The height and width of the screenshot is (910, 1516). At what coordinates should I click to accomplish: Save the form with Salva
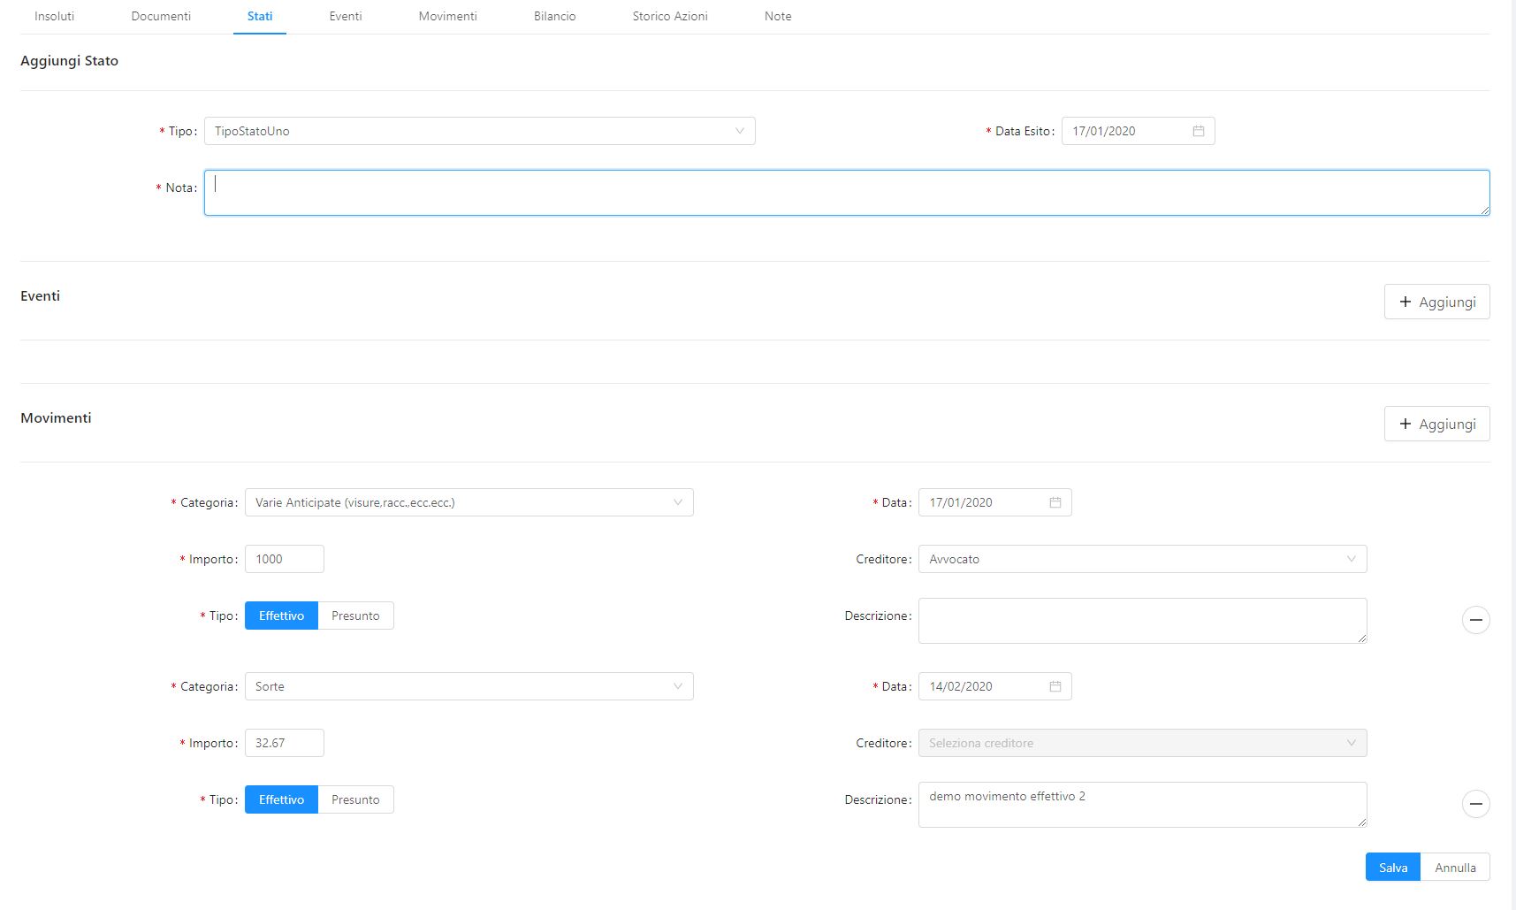pyautogui.click(x=1392, y=868)
